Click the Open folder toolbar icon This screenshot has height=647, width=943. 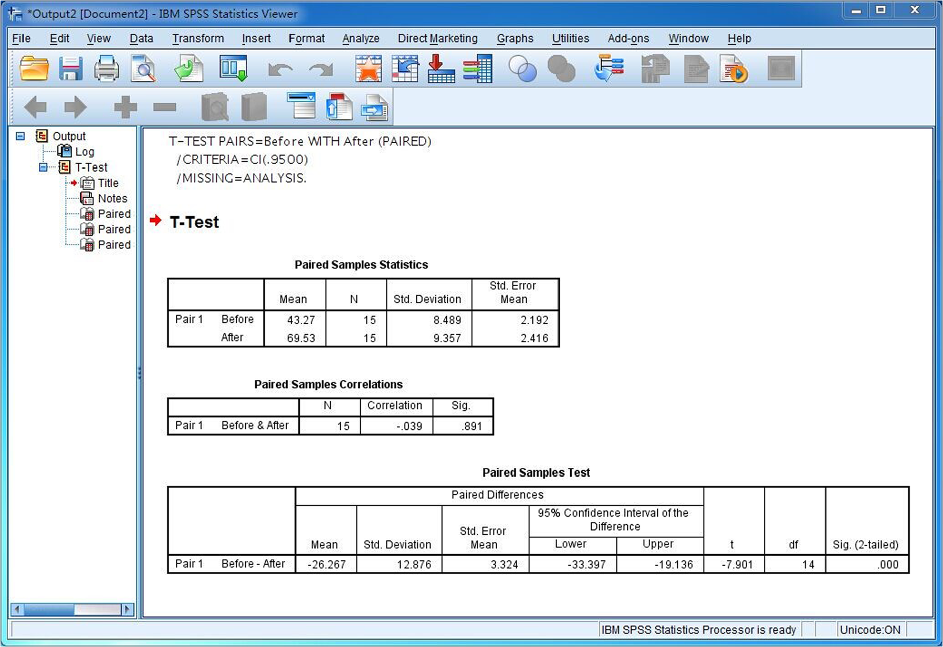(34, 69)
